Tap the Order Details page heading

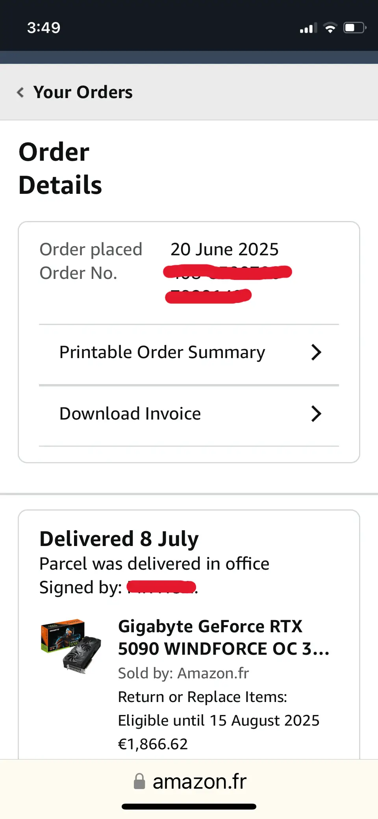60,169
